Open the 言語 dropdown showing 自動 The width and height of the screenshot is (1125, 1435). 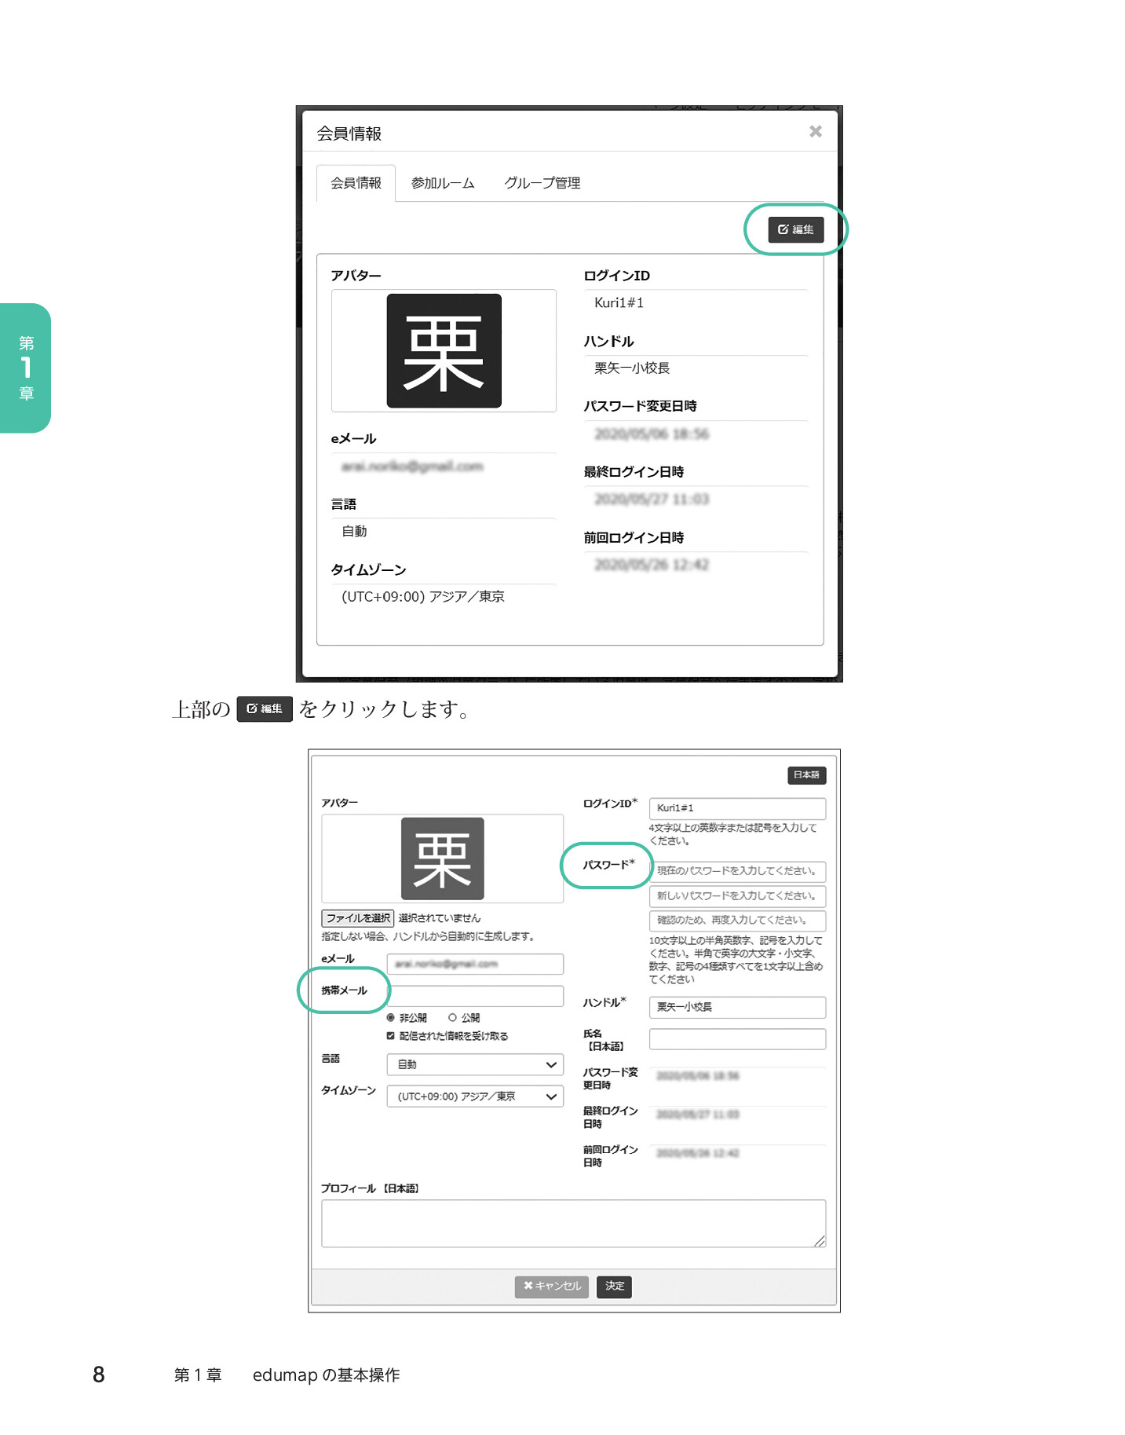click(x=475, y=1064)
